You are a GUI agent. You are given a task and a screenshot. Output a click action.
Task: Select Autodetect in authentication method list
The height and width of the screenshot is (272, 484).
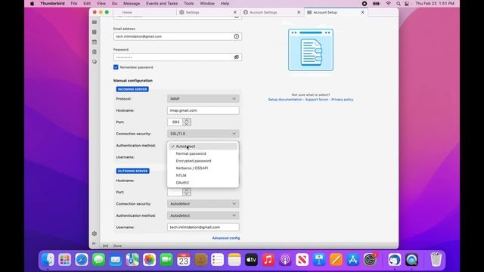(203, 147)
